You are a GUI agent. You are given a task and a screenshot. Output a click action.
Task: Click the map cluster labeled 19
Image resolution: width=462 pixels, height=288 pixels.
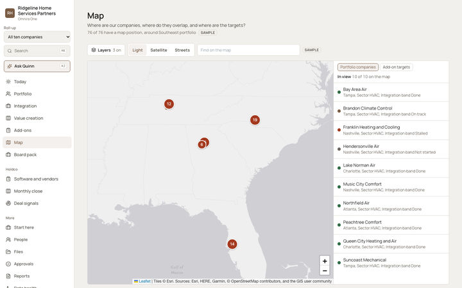point(255,120)
